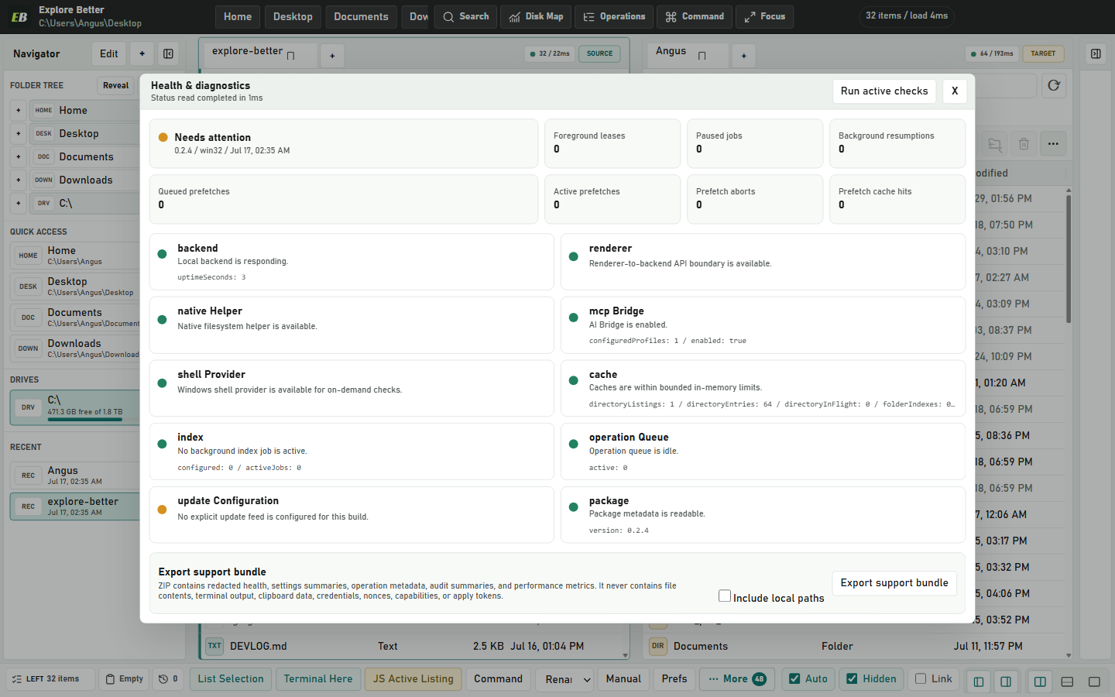1115x697 pixels.
Task: Go to the Documents location tab in top bar
Action: 361,16
